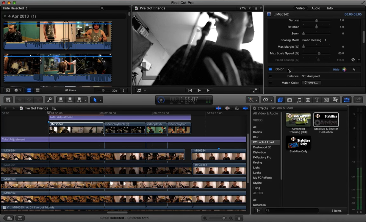
Task: Toggle video skimming in timeline
Action: pos(219,108)
